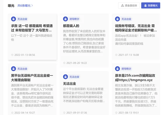Open the 共6条曝光 link
Viewport: 162px width, 115px height.
click(x=25, y=6)
